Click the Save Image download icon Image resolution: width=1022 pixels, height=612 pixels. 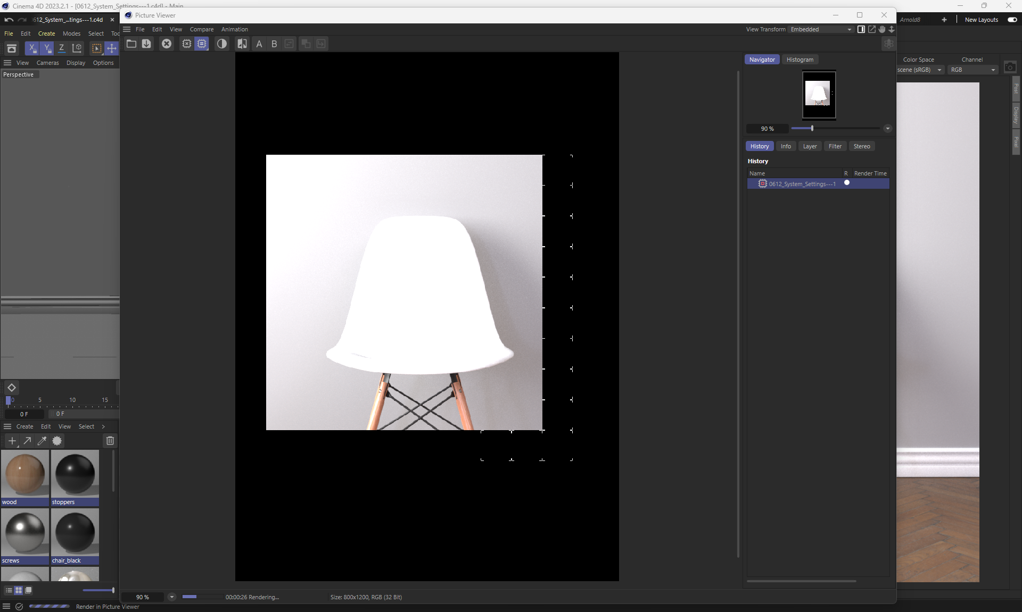146,44
